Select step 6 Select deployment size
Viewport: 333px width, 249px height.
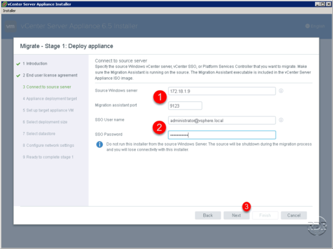[x=45, y=122]
